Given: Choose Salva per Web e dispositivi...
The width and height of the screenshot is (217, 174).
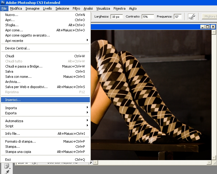Looking at the screenshot, I should pyautogui.click(x=45, y=87).
